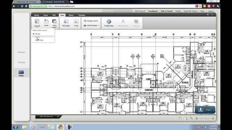
Task: Click the taskbar clock
Action: pyautogui.click(x=213, y=127)
